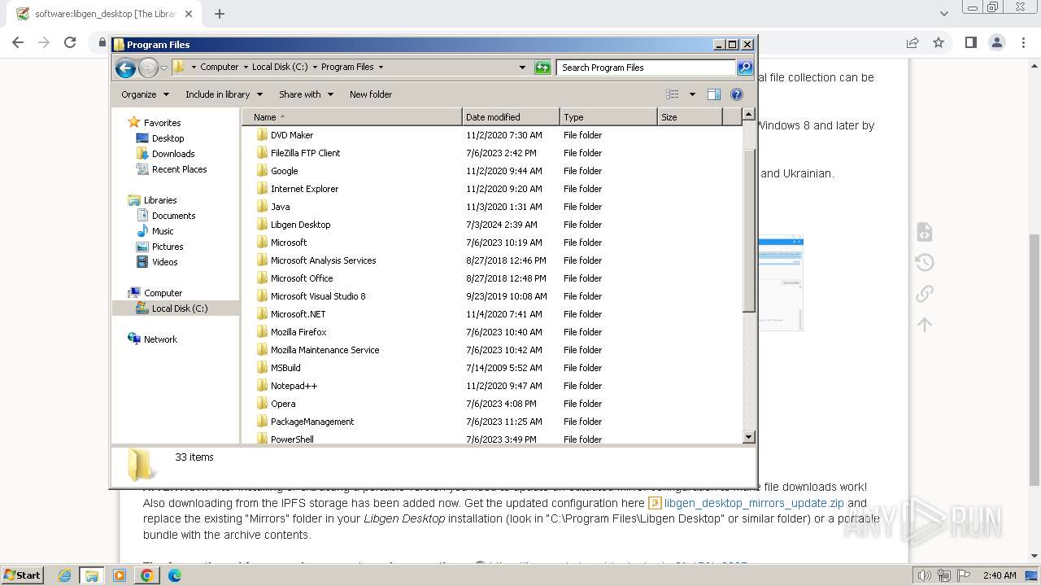Click the screenshot thumbnail on wiki page
The width and height of the screenshot is (1041, 586).
click(x=781, y=283)
